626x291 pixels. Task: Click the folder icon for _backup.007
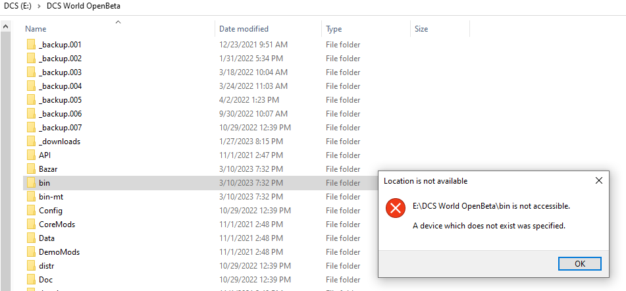pos(32,128)
